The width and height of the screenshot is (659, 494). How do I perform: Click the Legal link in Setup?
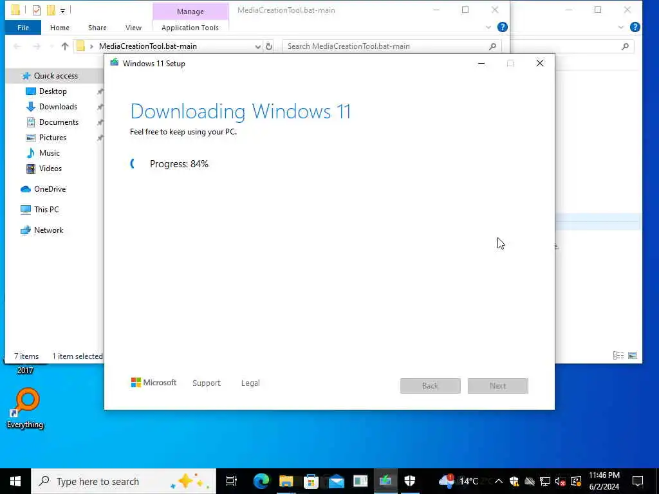click(x=250, y=383)
